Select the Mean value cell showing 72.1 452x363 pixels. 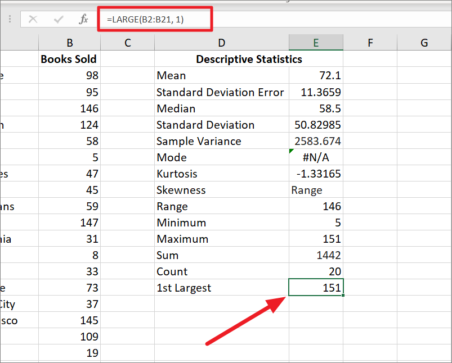(x=315, y=75)
